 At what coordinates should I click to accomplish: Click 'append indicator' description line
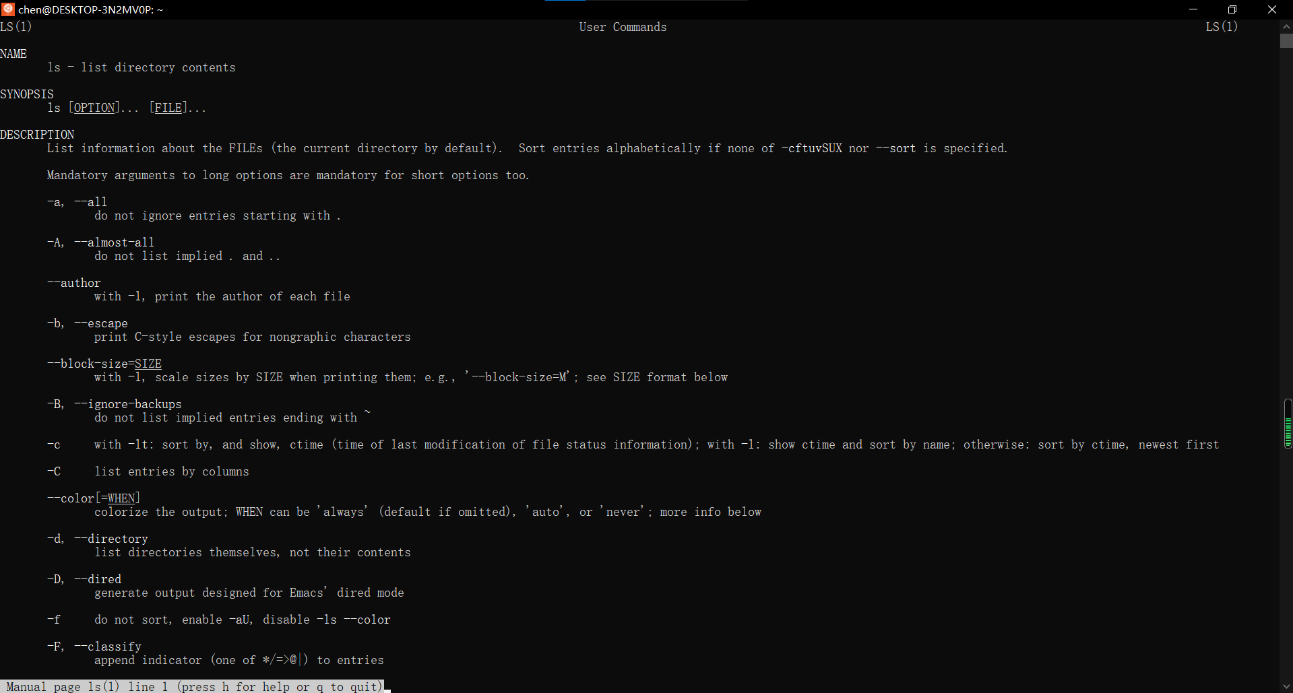[x=239, y=660]
